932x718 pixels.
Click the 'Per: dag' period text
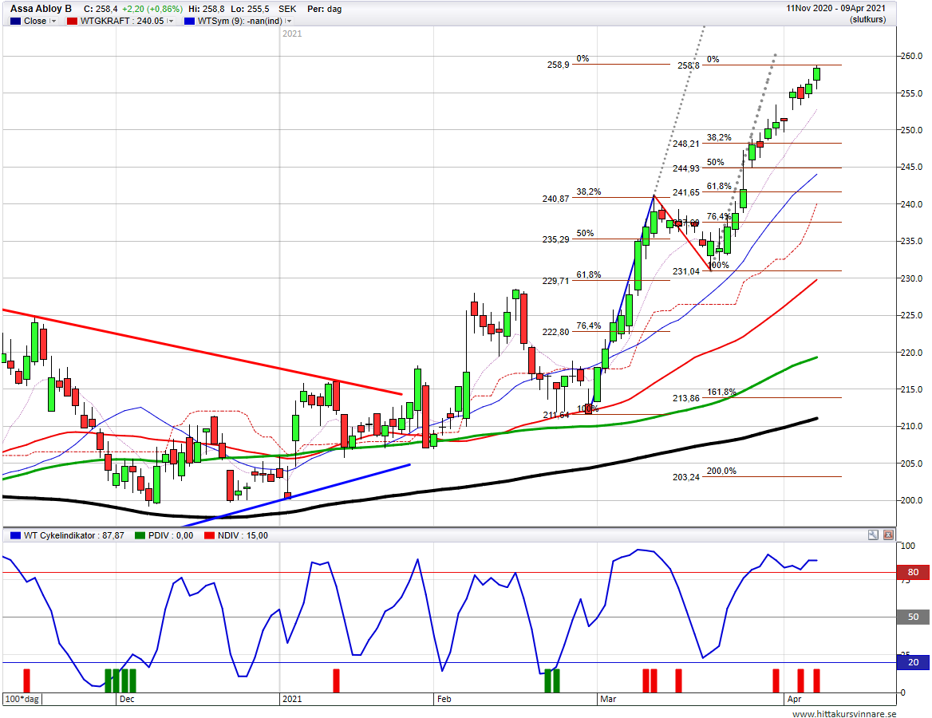pyautogui.click(x=325, y=9)
